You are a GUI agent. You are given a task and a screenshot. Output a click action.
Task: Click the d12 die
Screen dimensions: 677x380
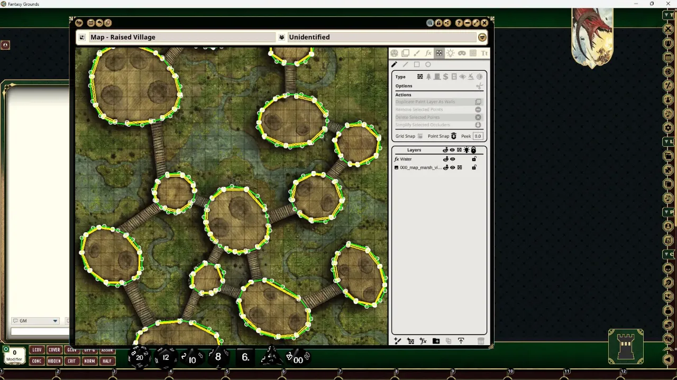pyautogui.click(x=165, y=357)
